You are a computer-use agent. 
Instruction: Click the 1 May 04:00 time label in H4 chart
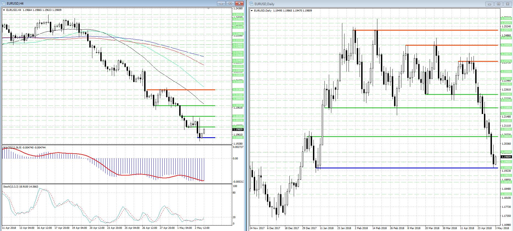click(x=185, y=228)
